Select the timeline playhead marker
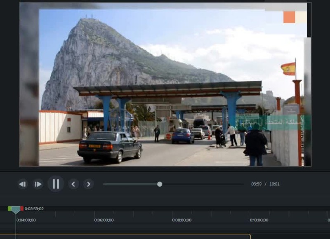 [x=16, y=210]
